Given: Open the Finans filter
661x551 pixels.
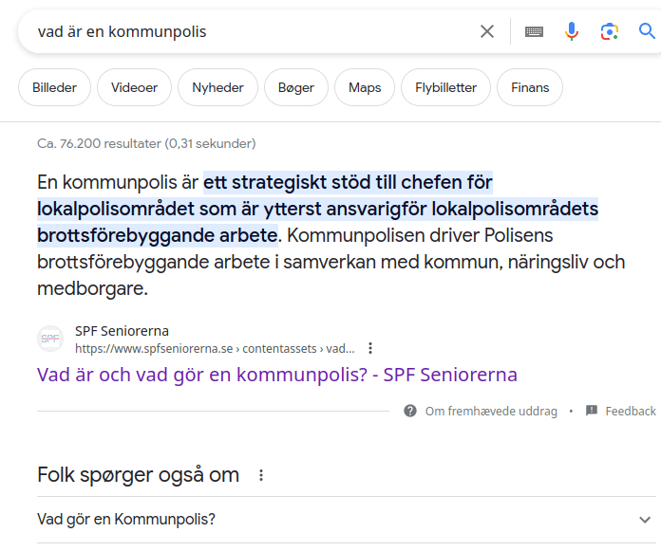Looking at the screenshot, I should (x=530, y=88).
